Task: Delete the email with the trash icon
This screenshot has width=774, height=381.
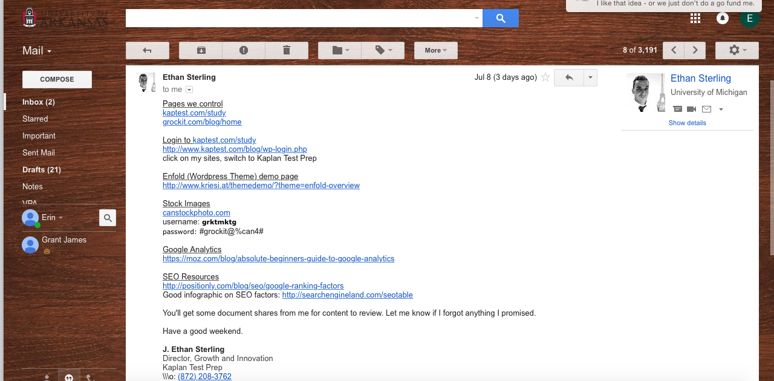Action: [x=287, y=50]
